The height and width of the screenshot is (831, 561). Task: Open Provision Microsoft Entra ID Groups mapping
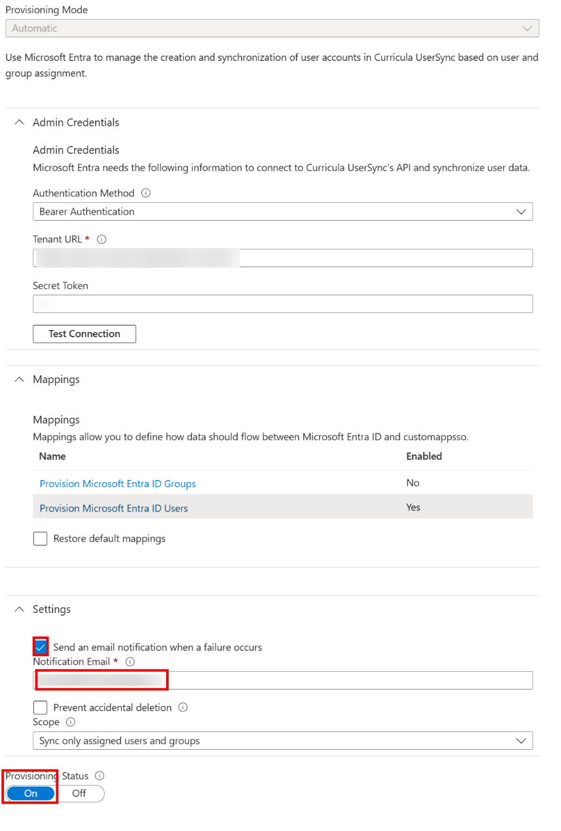[117, 483]
